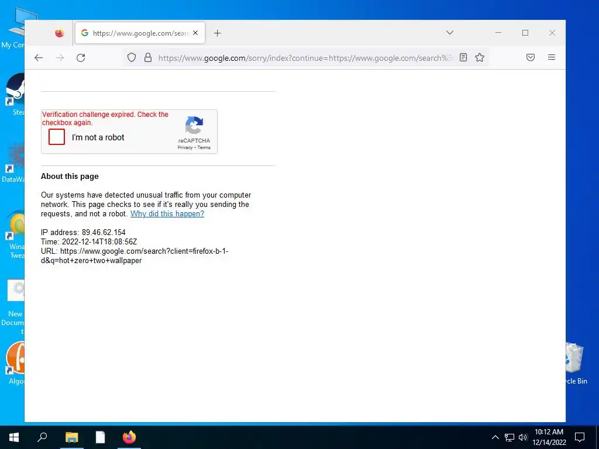Image resolution: width=599 pixels, height=449 pixels.
Task: Open Firefox View pinned tab
Action: 59,33
